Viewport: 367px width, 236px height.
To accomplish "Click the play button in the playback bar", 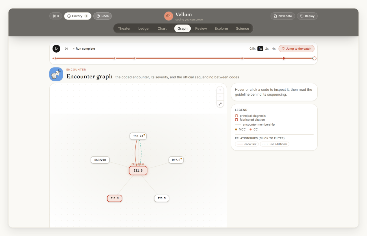I will point(56,49).
